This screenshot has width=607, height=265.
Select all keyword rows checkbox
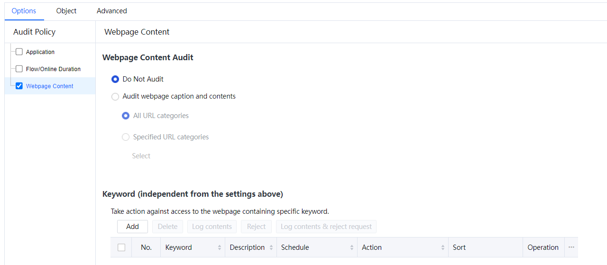[x=121, y=247]
